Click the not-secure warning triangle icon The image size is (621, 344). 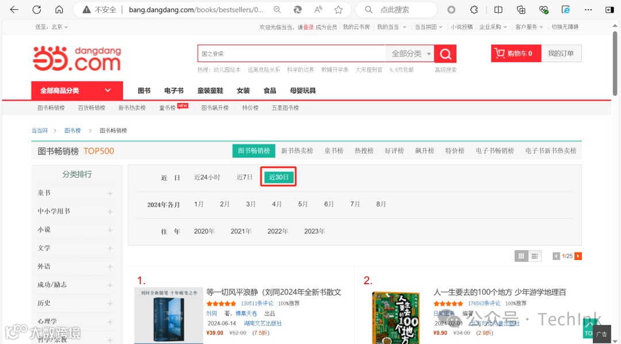point(86,10)
